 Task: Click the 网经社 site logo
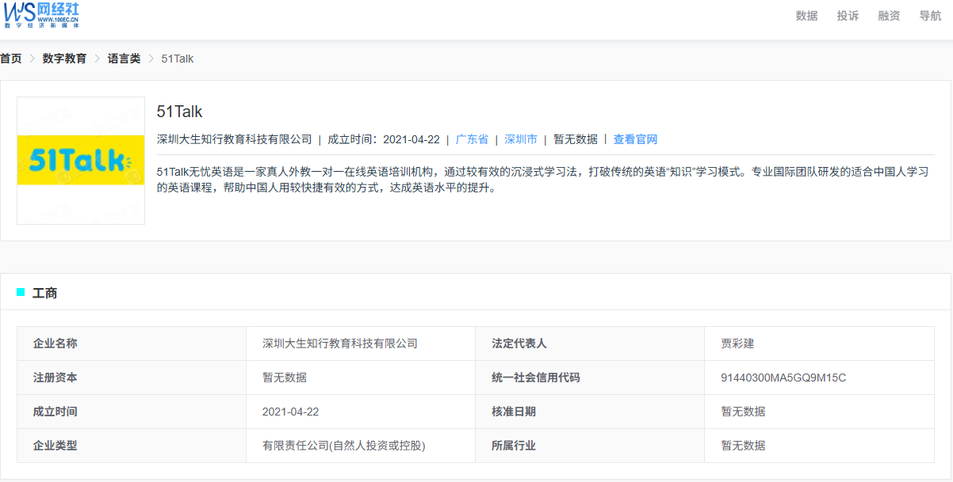pyautogui.click(x=42, y=15)
